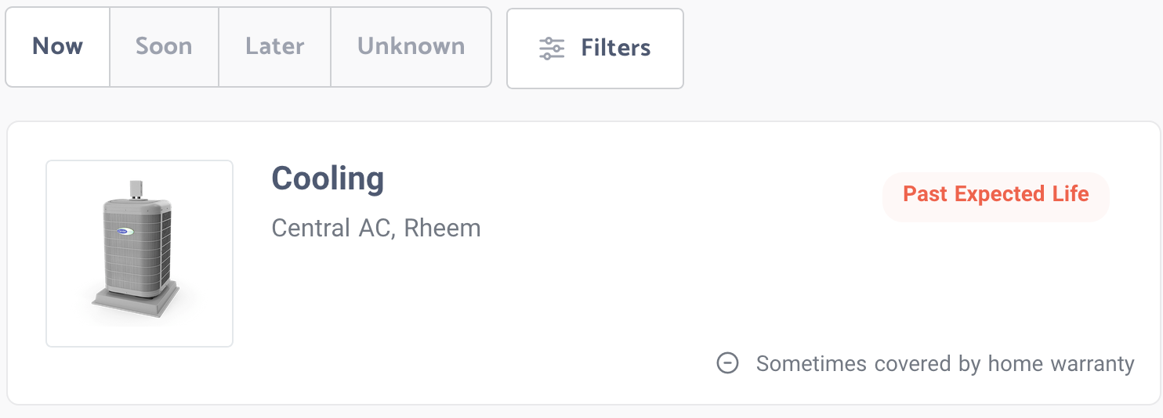Switch to the Soon tab
This screenshot has width=1163, height=418.
point(164,47)
